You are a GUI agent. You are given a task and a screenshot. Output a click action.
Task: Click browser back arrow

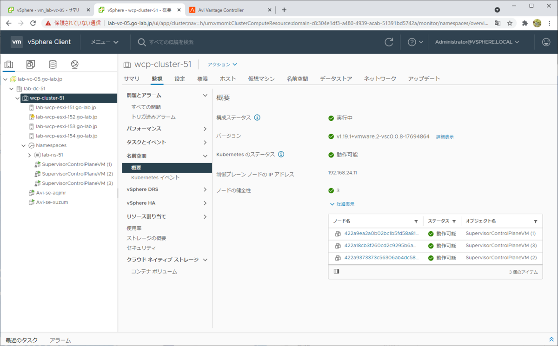[x=9, y=23]
